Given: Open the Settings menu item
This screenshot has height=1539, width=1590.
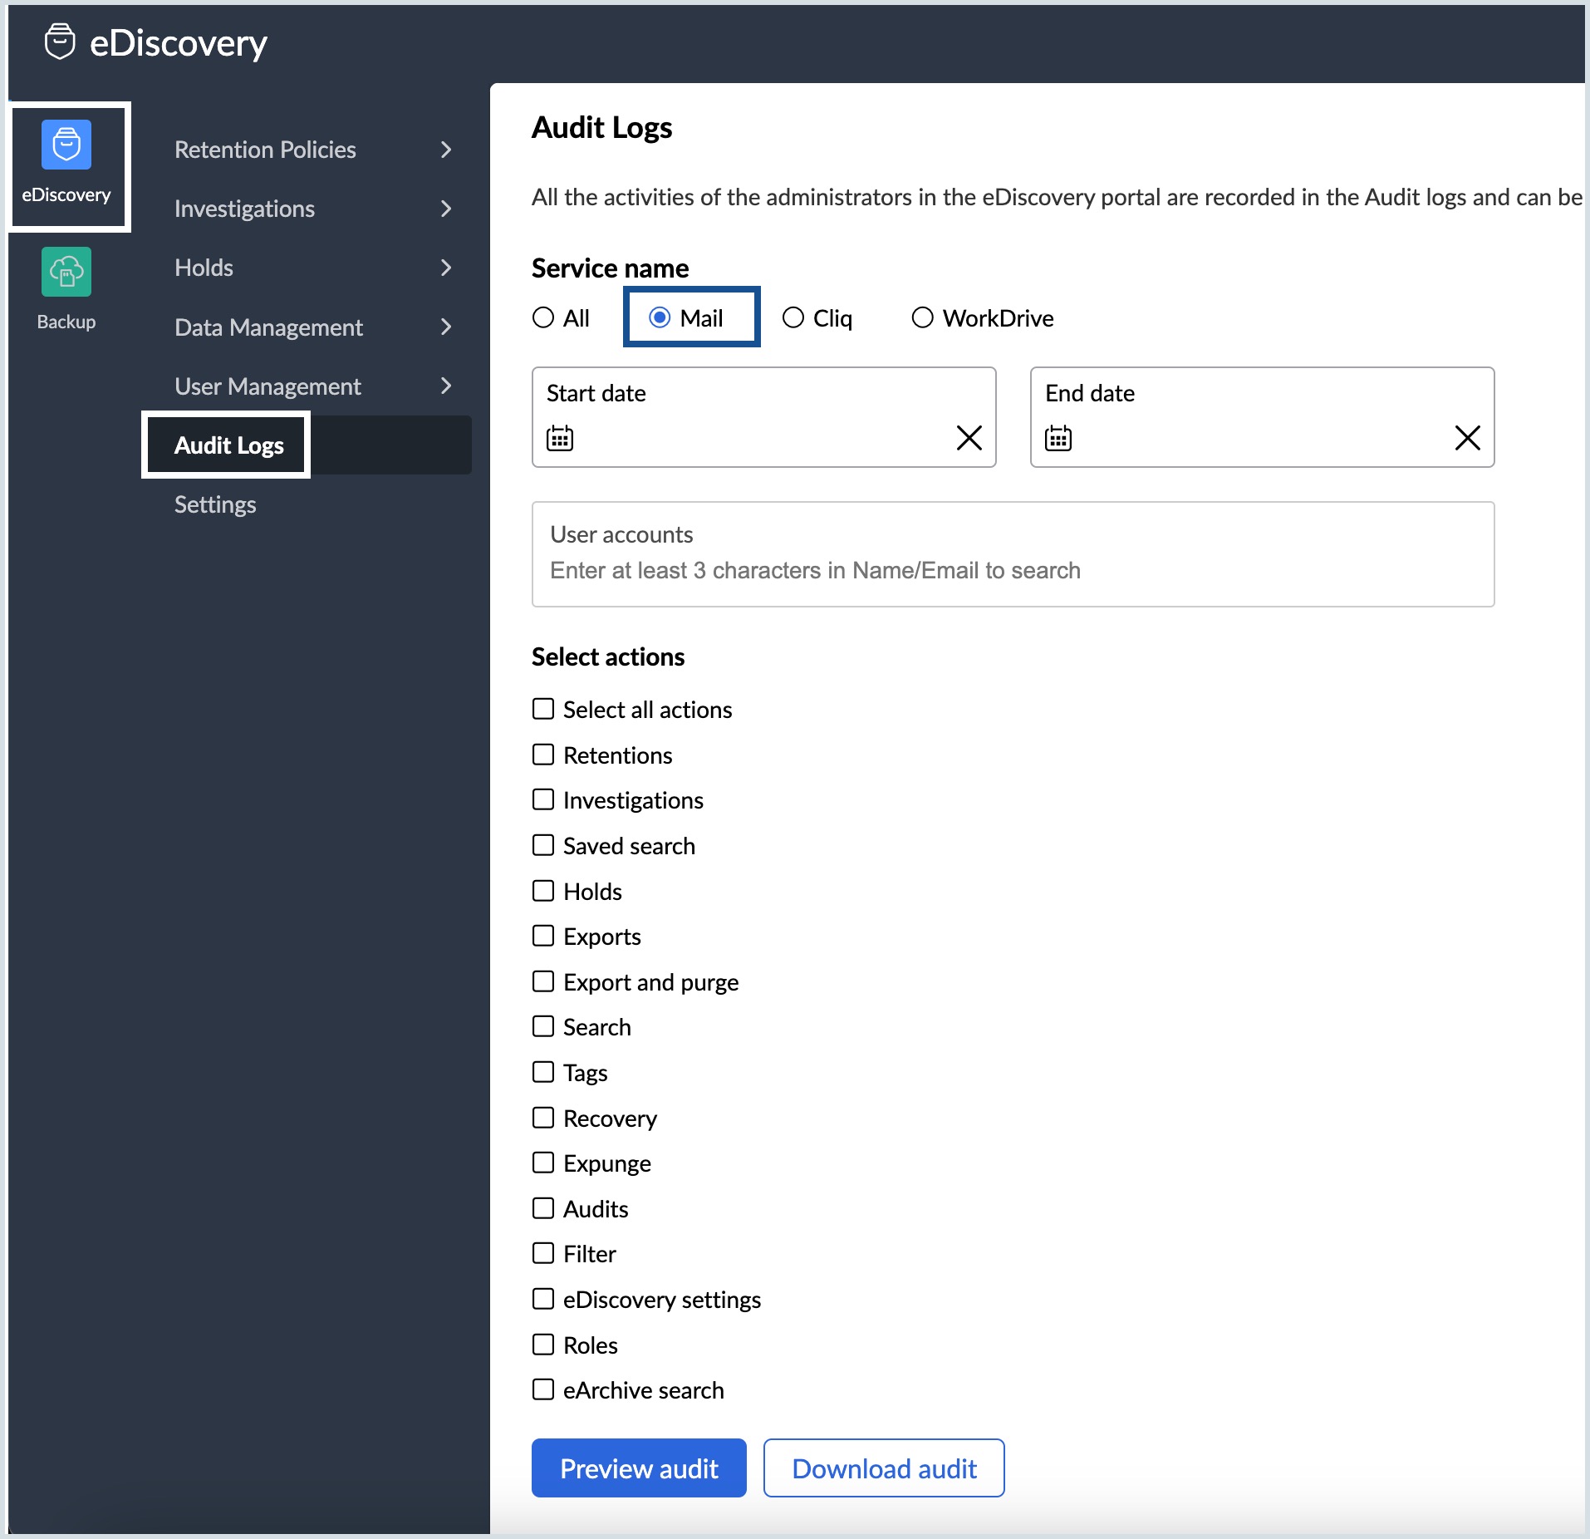Looking at the screenshot, I should [215, 504].
